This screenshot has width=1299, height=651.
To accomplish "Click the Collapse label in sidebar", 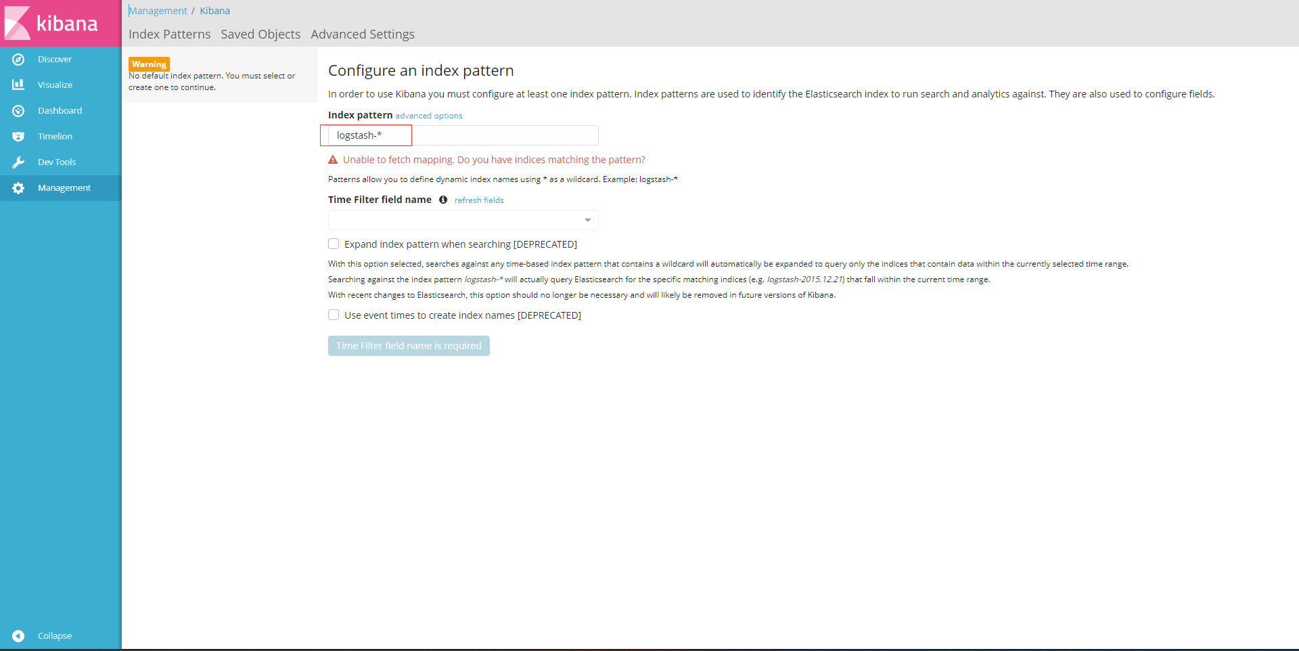I will (x=55, y=636).
